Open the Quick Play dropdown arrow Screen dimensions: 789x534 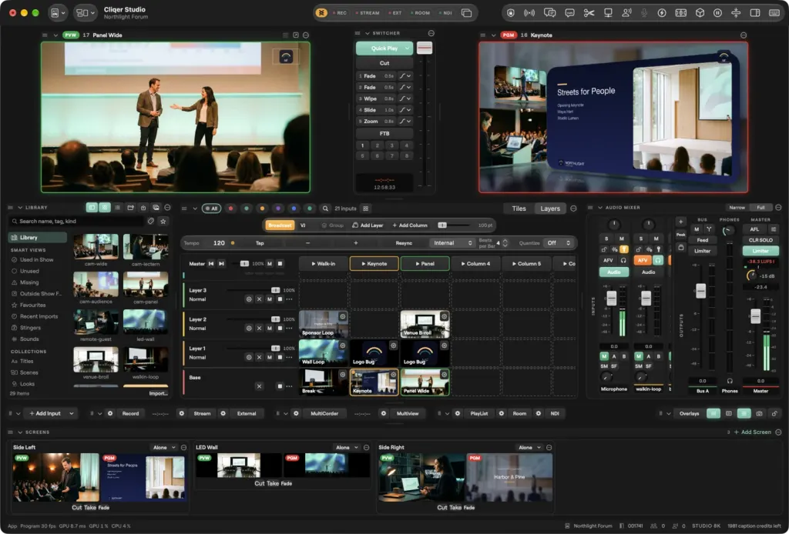pos(407,48)
